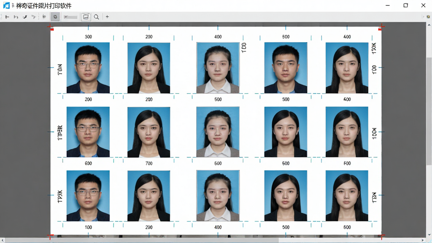Select the photo of the man without glasses
The width and height of the screenshot is (432, 243).
(286, 68)
